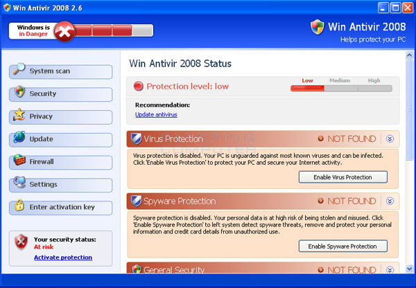Viewport: 416px width, 288px height.
Task: Click the scrollbar down arrow
Action: coord(409,269)
